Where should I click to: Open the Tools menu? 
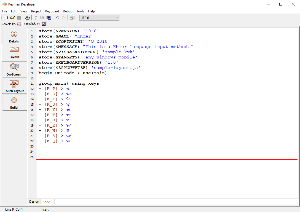[x=80, y=11]
